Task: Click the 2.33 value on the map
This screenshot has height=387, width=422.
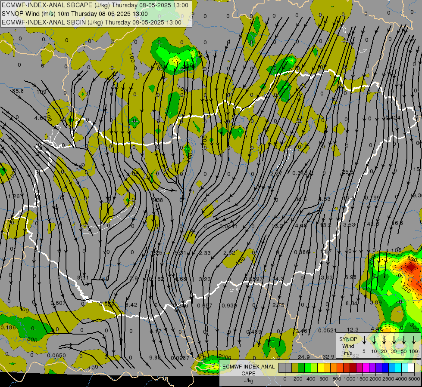Action: pos(205,253)
